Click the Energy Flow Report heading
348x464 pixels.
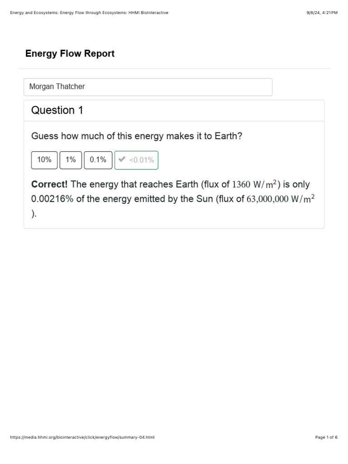pyautogui.click(x=70, y=53)
